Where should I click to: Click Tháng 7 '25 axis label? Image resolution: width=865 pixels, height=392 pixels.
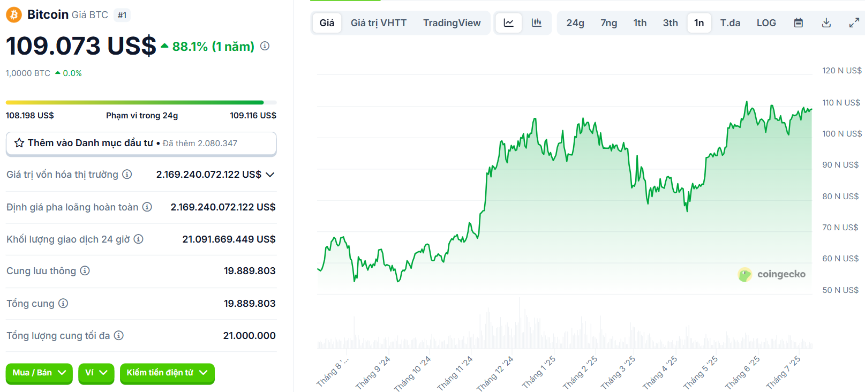(x=783, y=372)
